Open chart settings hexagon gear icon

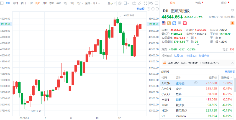click(120, 3)
